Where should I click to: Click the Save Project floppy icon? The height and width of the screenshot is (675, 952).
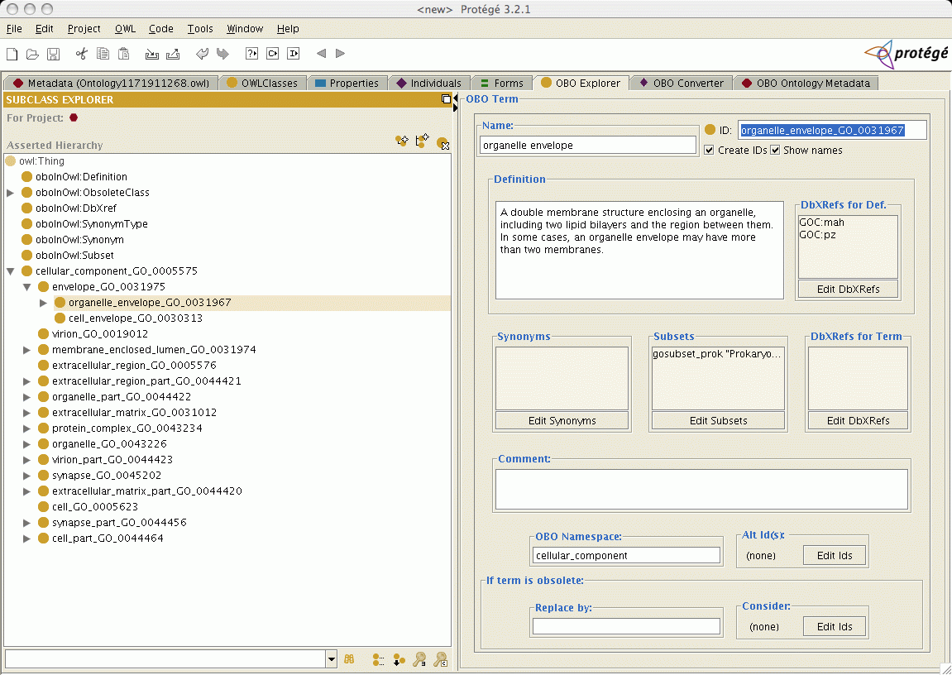pos(54,54)
